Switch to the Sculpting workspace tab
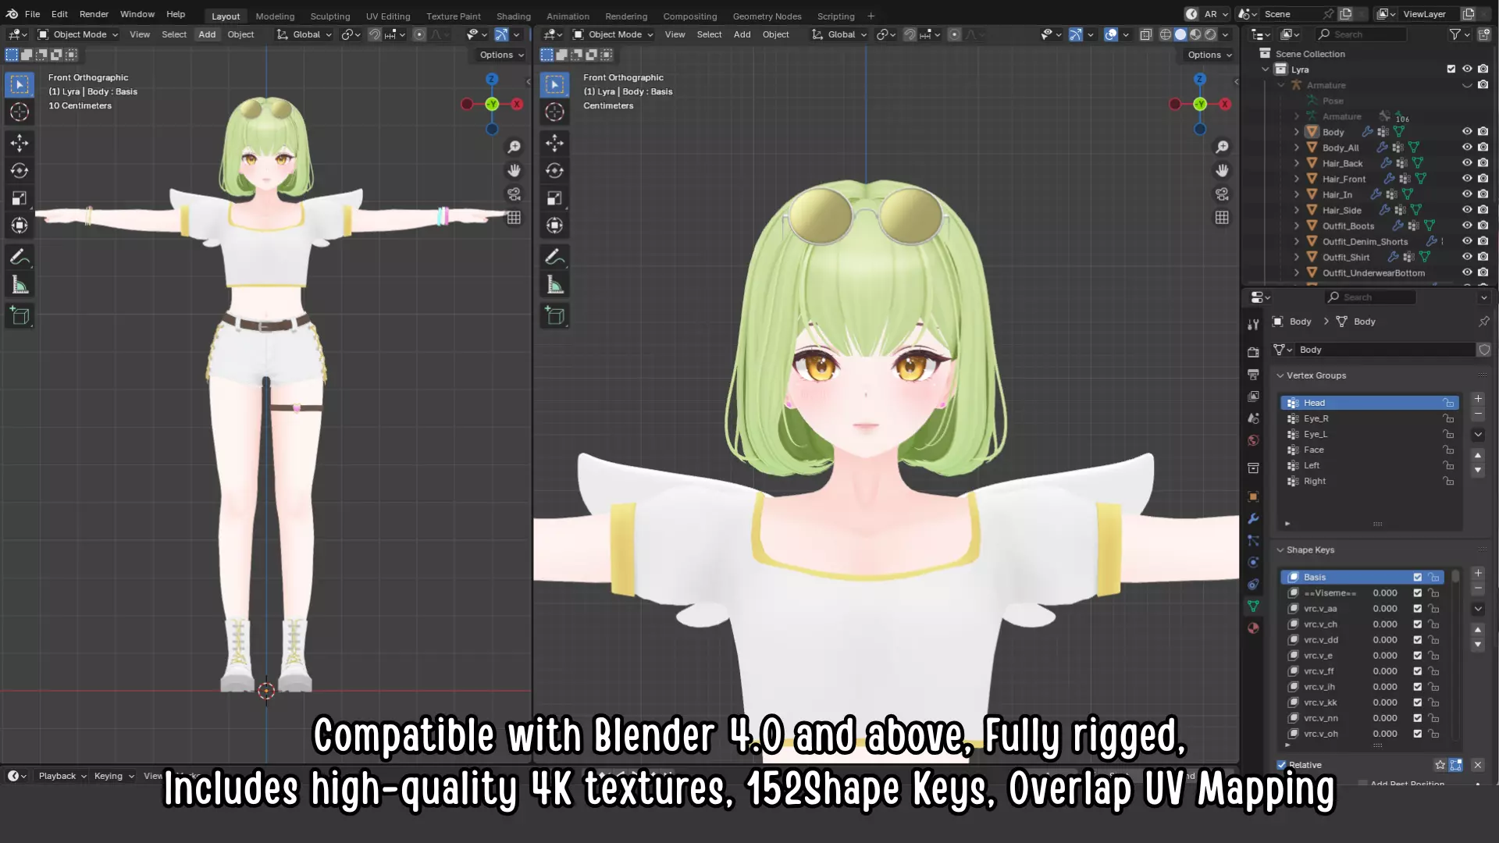This screenshot has height=843, width=1499. [x=330, y=16]
